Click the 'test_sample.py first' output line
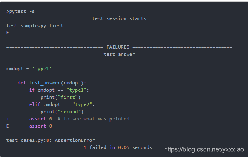Viewport: 248px width, 157px height. [x=35, y=26]
